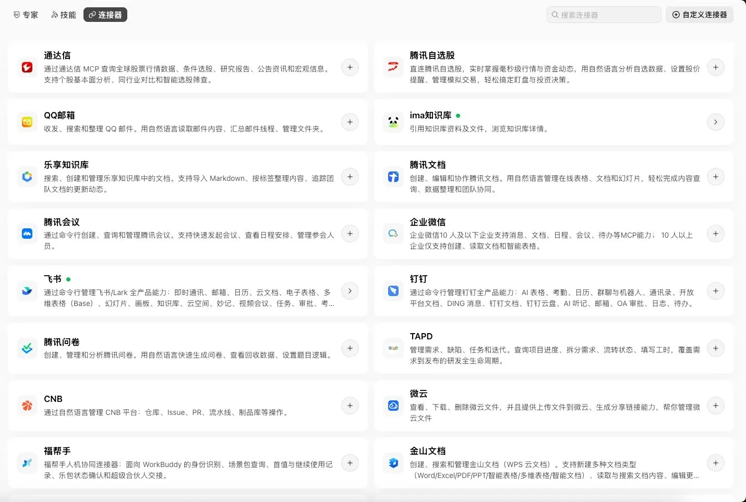Open 飞书 details via chevron arrow
This screenshot has width=746, height=502.
pos(350,291)
